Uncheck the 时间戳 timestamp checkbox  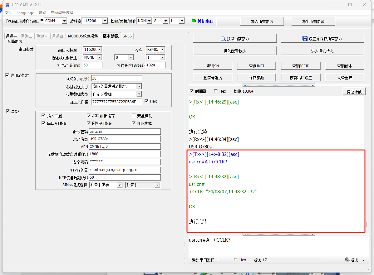point(192,91)
